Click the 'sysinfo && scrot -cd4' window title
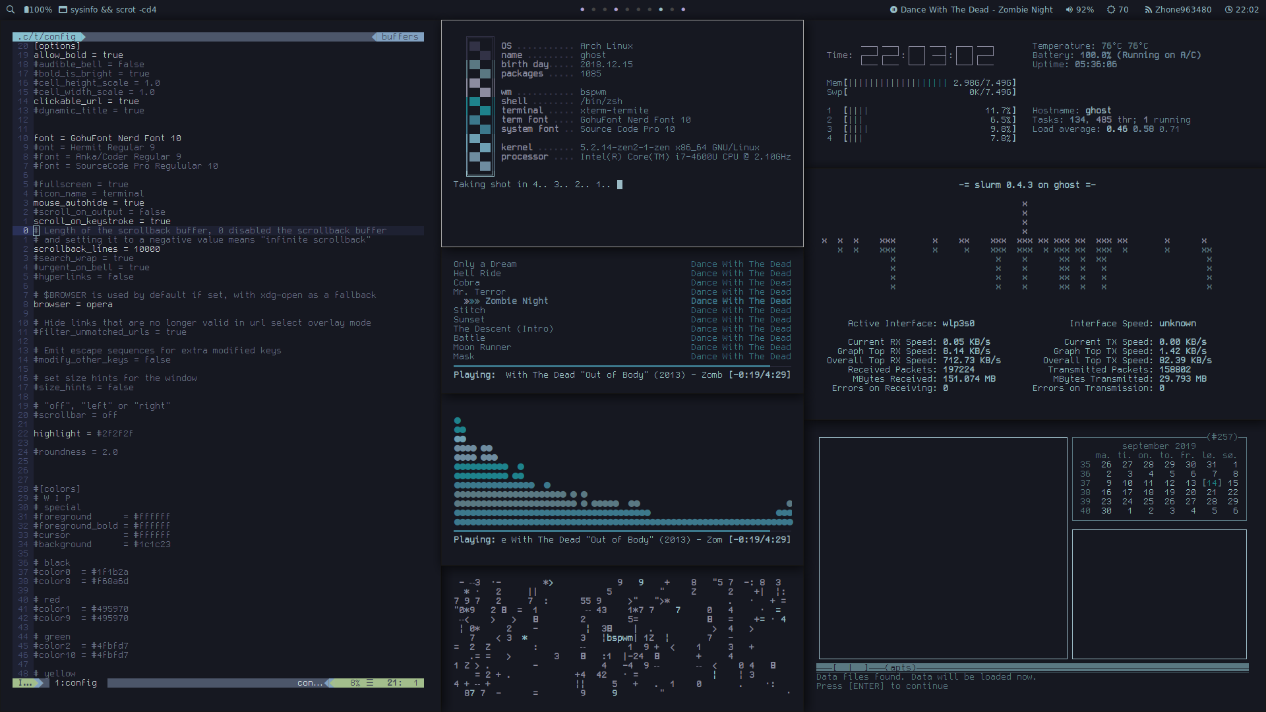This screenshot has height=712, width=1266. (x=113, y=10)
